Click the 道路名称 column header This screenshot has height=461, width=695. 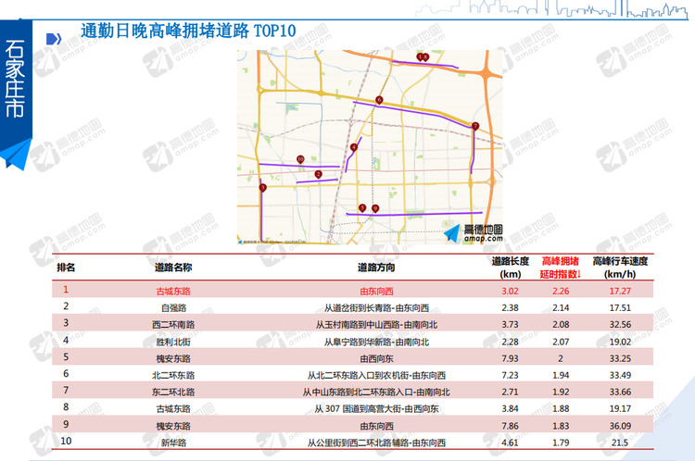pos(173,268)
